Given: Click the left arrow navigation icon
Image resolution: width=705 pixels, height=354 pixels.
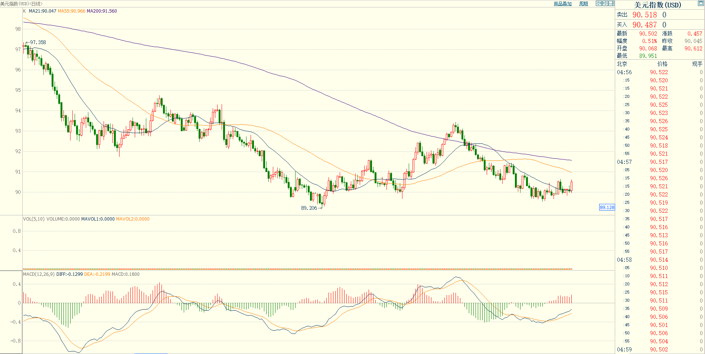Looking at the screenshot, I should (x=599, y=3).
